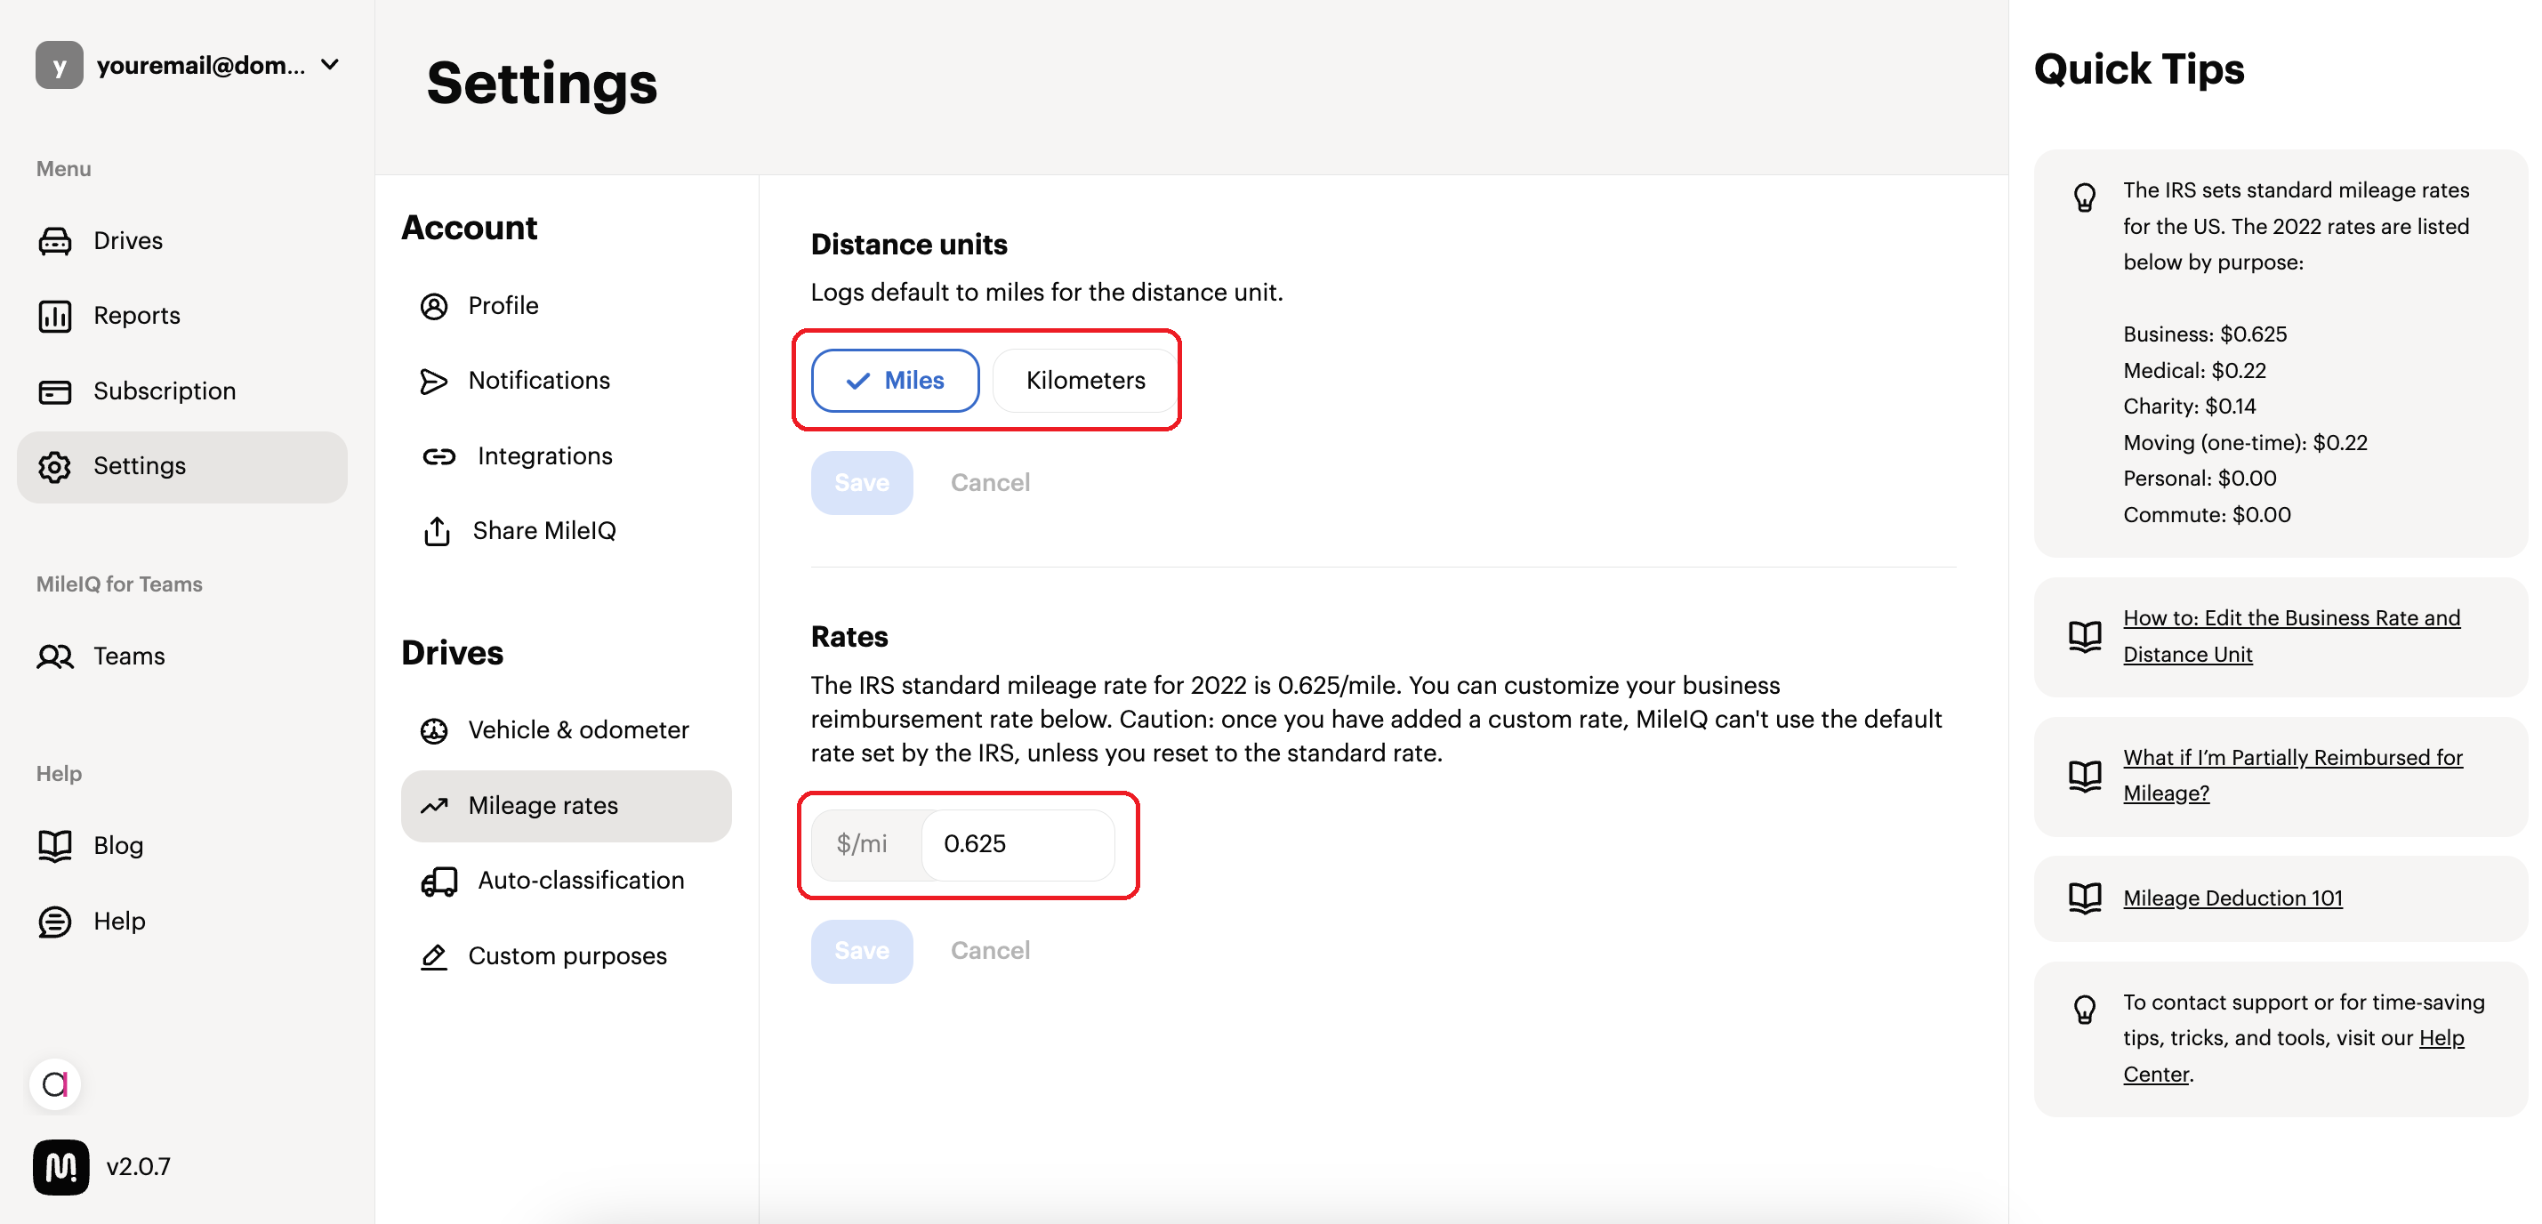2542x1224 pixels.
Task: Click the Vehicle & odometer gauge icon
Action: click(x=434, y=731)
